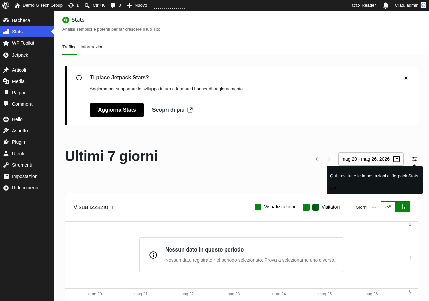Click the 'Ultimi 7 giorni' heading
Viewport: 429px width, 301px height.
pos(111,156)
